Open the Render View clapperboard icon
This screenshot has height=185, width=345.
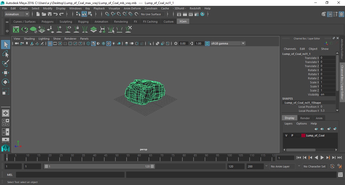point(179,14)
